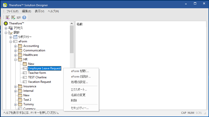The height and width of the screenshot is (117, 209).
Task: Open the ヘルプ(H) menu
Action: tap(53, 11)
